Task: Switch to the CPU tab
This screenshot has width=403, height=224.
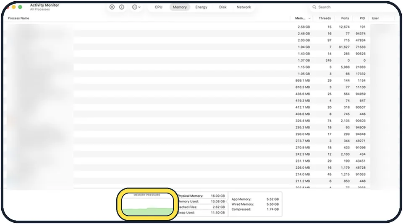Action: (158, 7)
